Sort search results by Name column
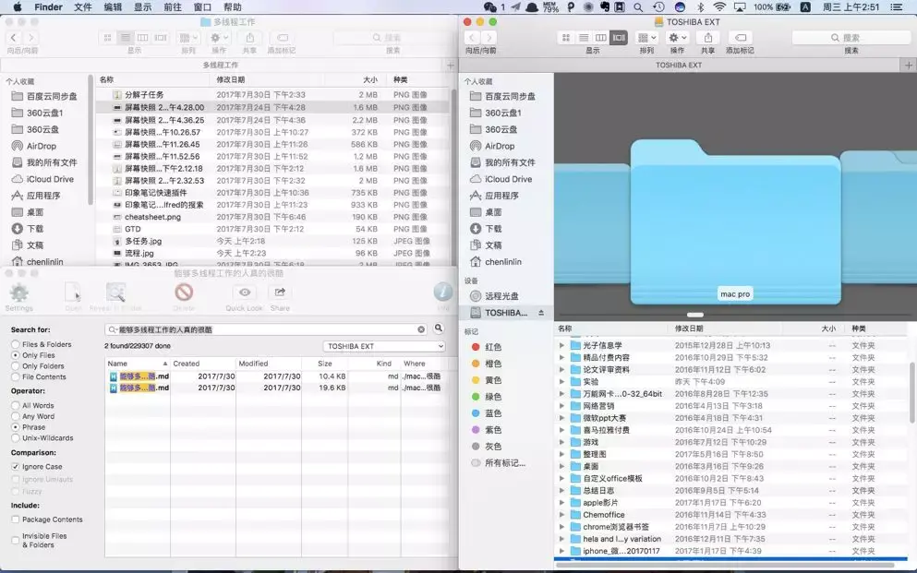The image size is (917, 573). tap(138, 364)
